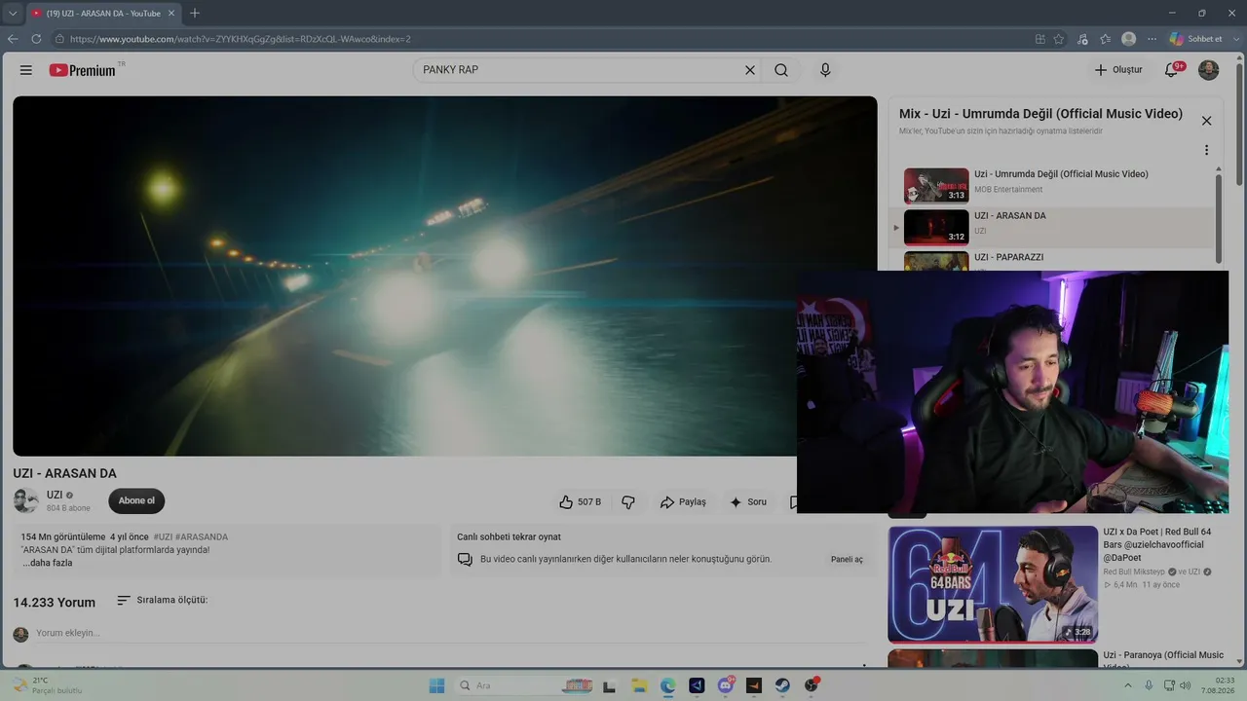Open the browser profile icon

click(x=1129, y=39)
